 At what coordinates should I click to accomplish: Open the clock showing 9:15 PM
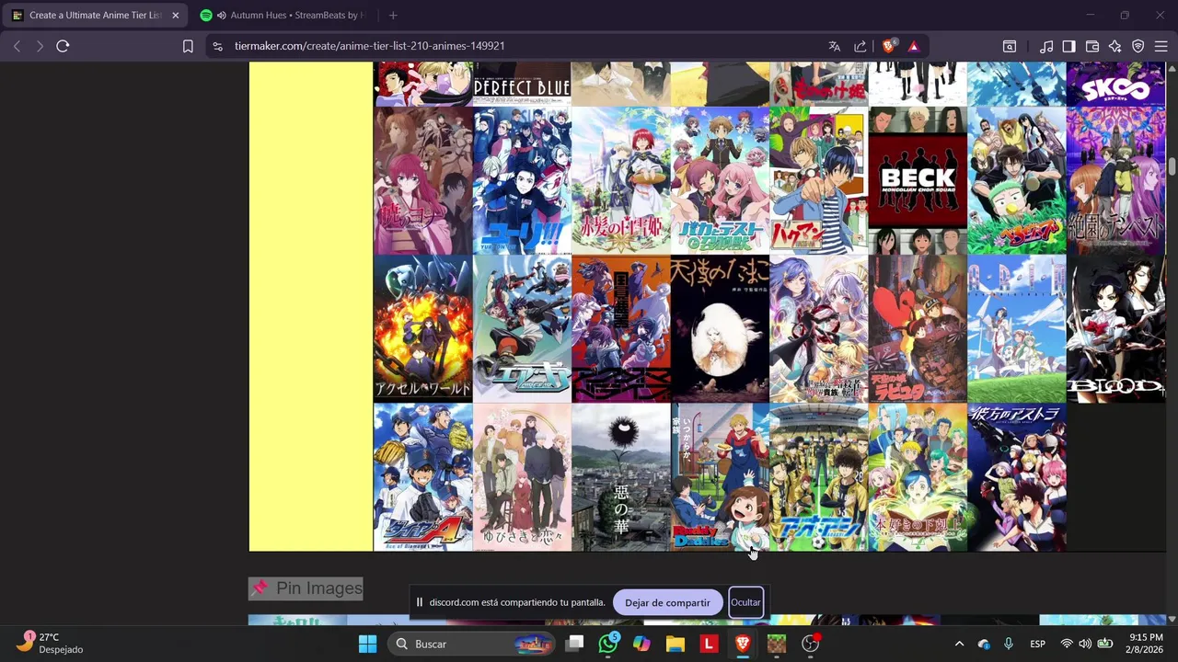1146,644
